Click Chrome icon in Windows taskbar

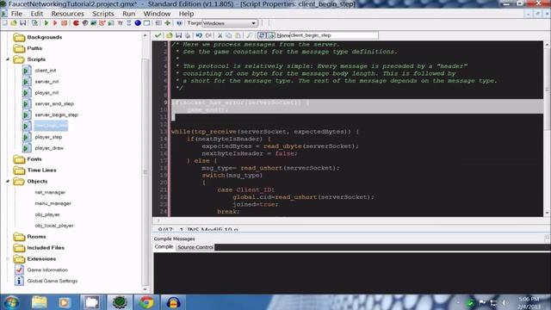pyautogui.click(x=146, y=302)
